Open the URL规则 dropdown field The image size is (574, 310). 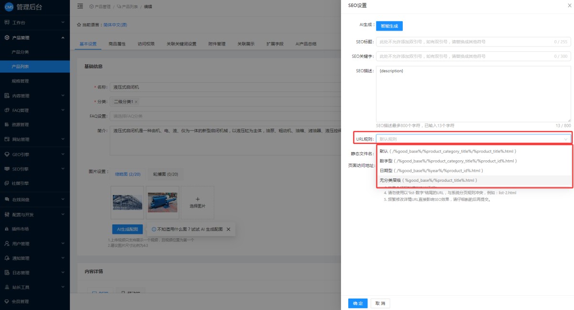pos(474,139)
